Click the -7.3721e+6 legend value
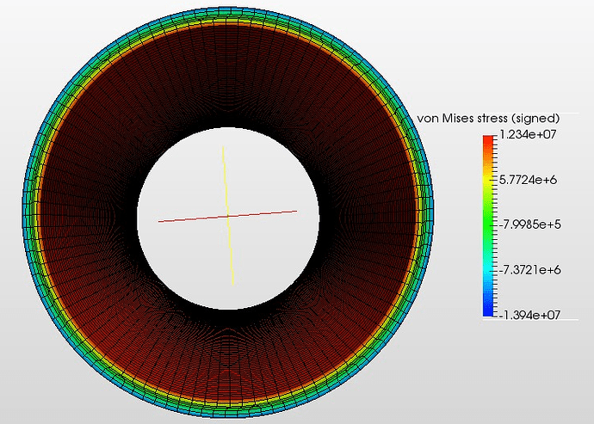The height and width of the screenshot is (424, 594). (x=530, y=270)
